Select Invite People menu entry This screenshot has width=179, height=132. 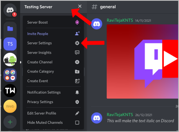(53, 34)
